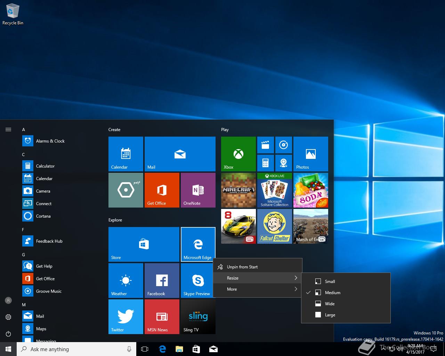Expand the Start hamburger menu
Viewport: 445px width, 356px height.
click(8, 130)
